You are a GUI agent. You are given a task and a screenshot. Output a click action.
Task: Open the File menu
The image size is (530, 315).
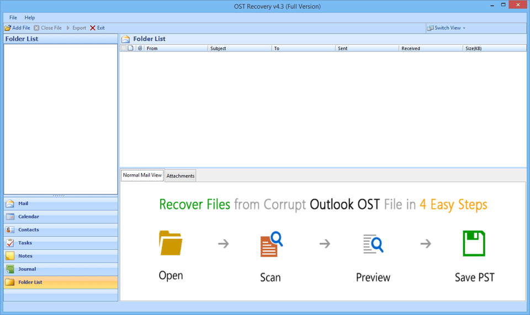13,18
